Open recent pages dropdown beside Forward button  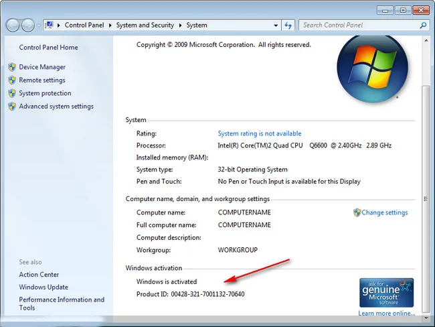(x=39, y=25)
